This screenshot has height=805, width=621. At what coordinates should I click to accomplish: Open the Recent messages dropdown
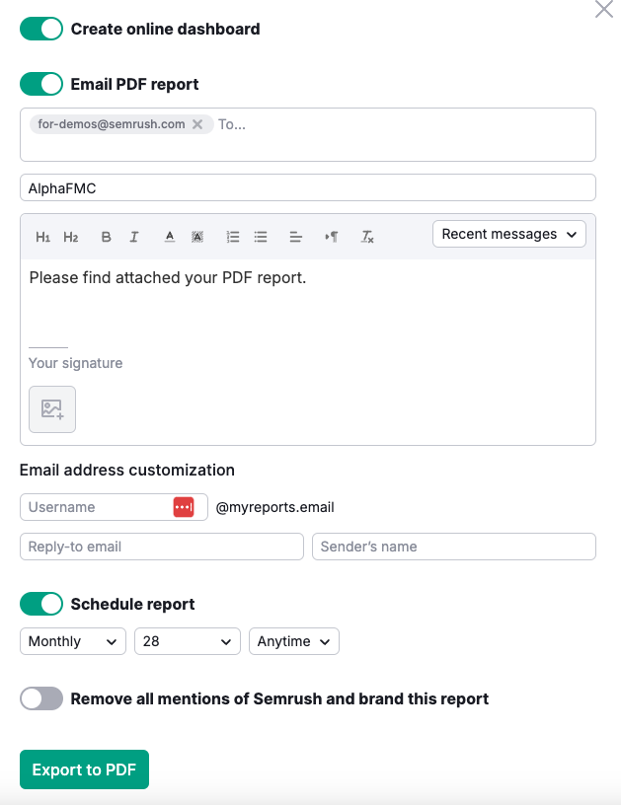(x=508, y=234)
